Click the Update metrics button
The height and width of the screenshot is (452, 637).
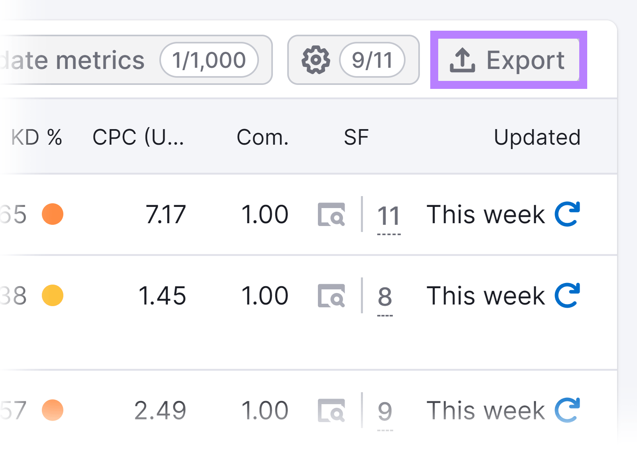(x=76, y=61)
